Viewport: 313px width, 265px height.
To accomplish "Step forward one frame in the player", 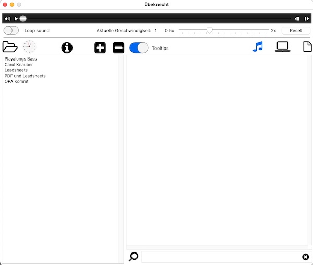I will [306, 19].
